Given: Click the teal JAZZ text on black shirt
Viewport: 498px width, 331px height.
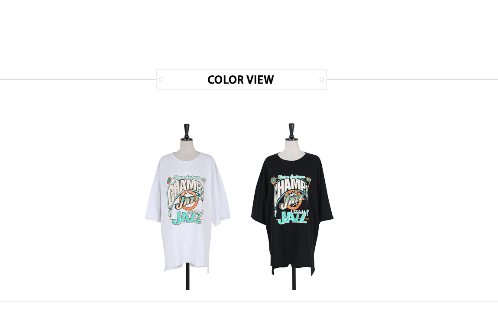Looking at the screenshot, I should point(292,217).
